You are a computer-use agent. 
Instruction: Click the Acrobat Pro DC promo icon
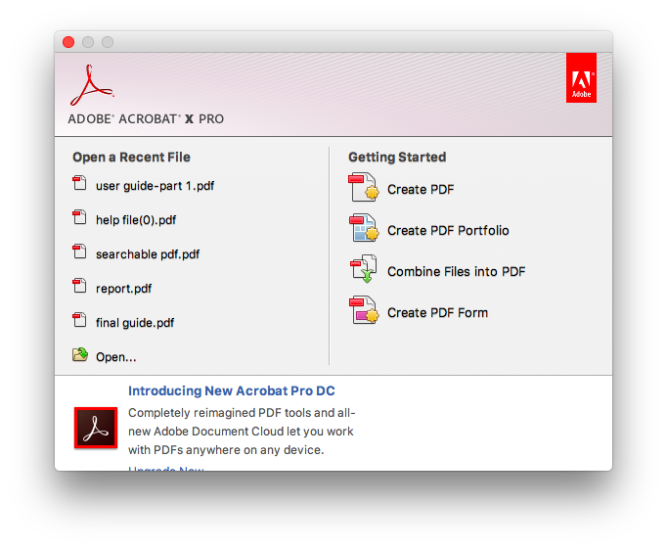(x=96, y=428)
